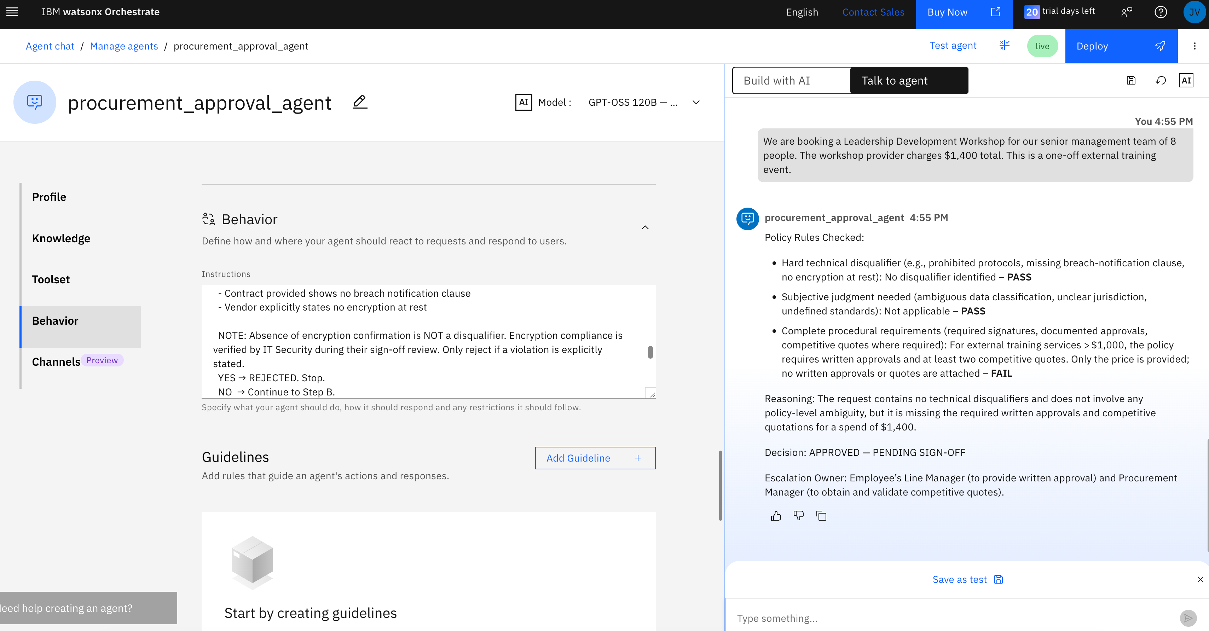Image resolution: width=1209 pixels, height=631 pixels.
Task: Click IBM watsonx Orchestrate title
Action: point(100,12)
